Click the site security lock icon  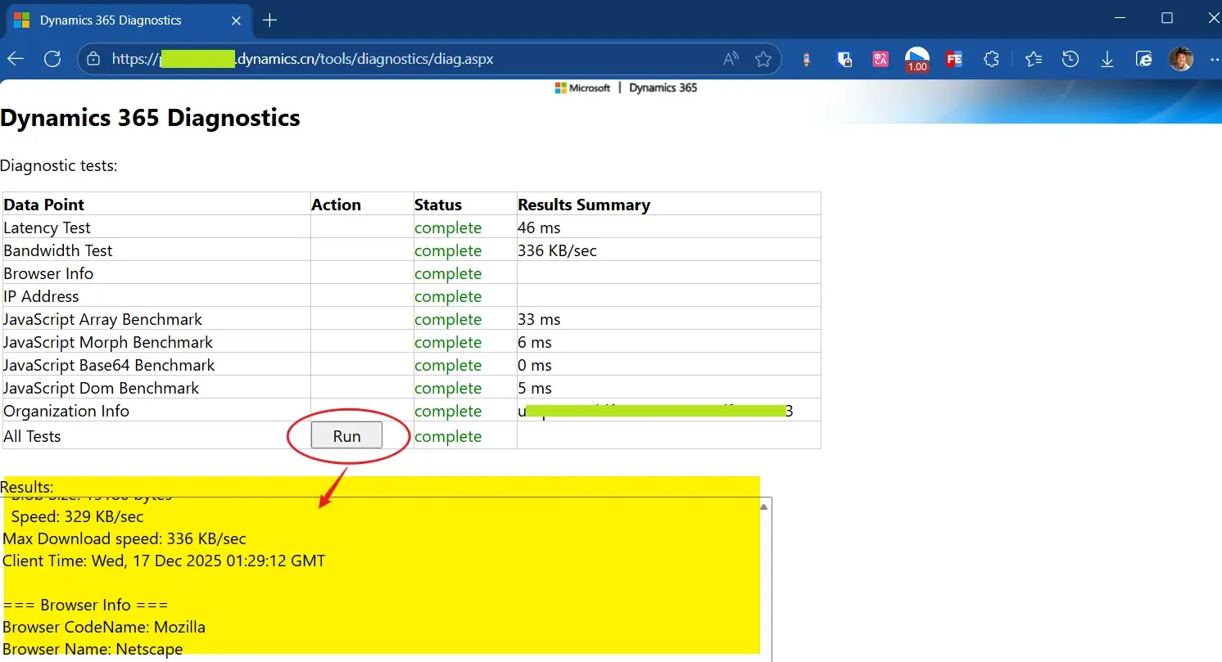click(93, 59)
